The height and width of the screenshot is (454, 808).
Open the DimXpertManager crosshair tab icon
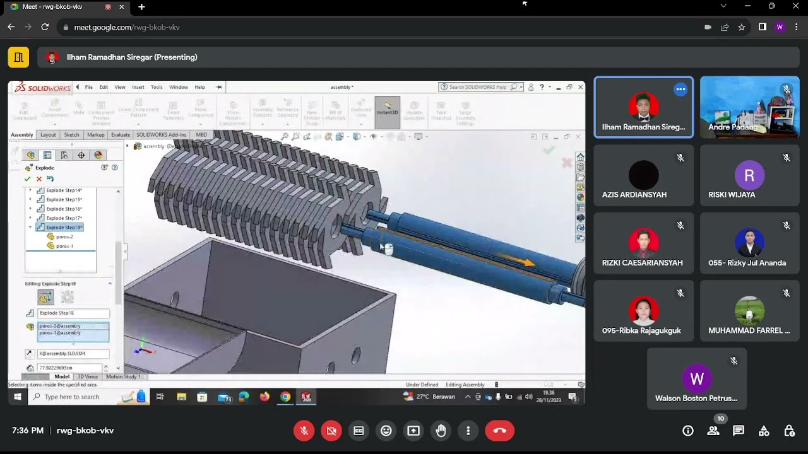(81, 155)
